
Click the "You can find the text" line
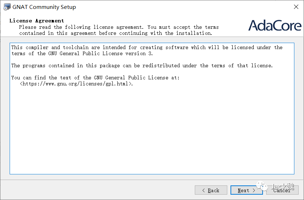point(95,78)
